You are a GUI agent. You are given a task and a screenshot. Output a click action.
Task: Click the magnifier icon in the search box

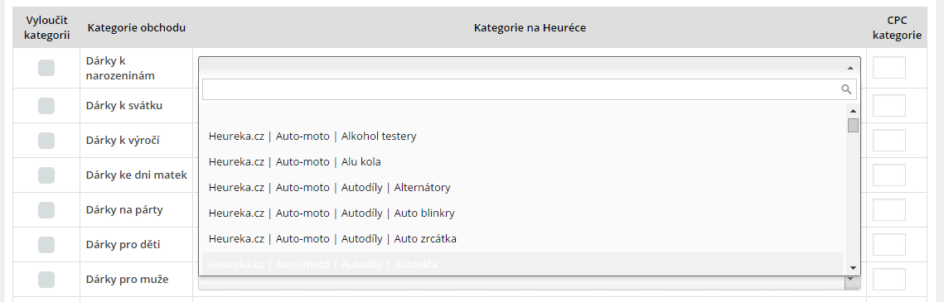[846, 89]
